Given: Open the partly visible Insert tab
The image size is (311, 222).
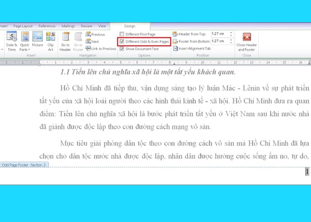Looking at the screenshot, I should 4,26.
